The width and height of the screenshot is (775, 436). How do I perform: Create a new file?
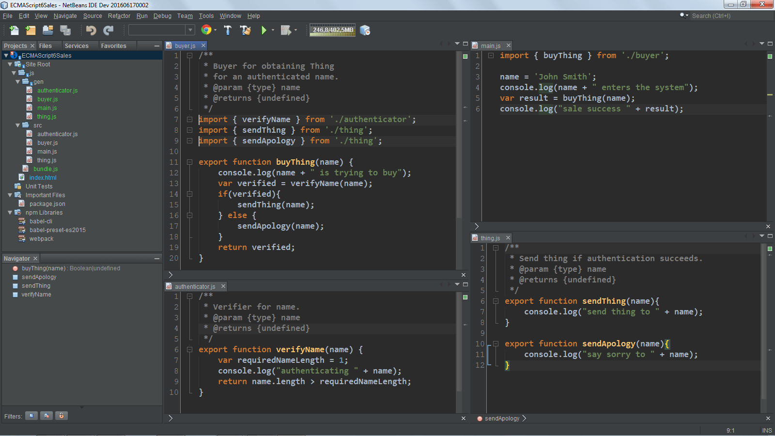(14, 30)
